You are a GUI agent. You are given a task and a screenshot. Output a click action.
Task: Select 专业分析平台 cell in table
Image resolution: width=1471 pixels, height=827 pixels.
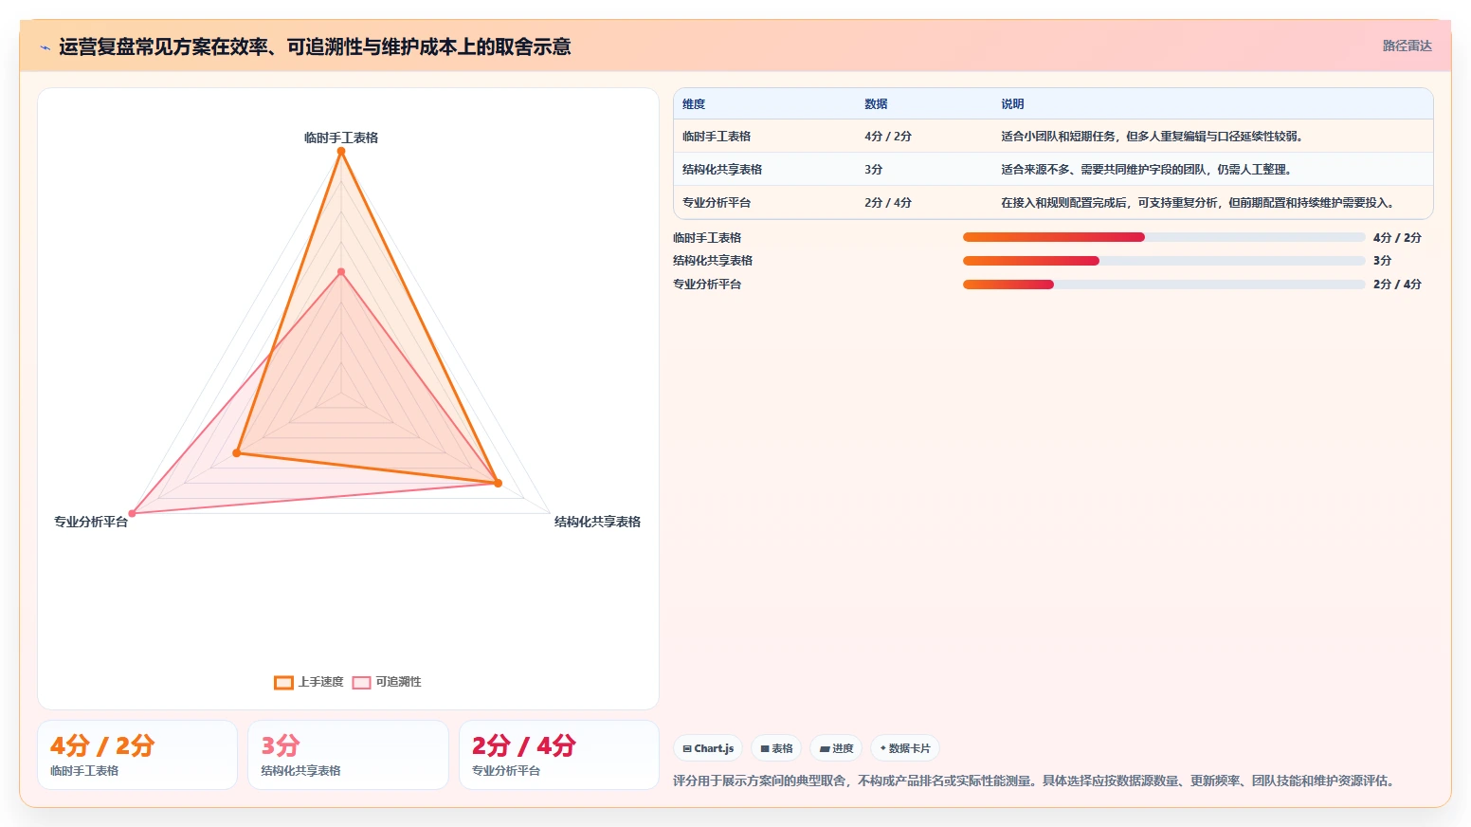click(x=717, y=203)
